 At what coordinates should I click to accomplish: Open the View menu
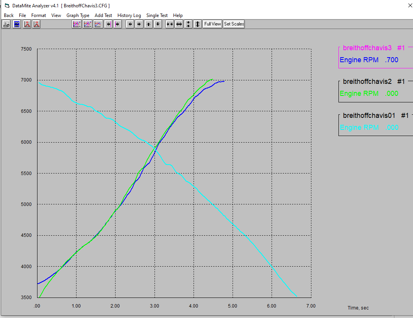tap(56, 15)
